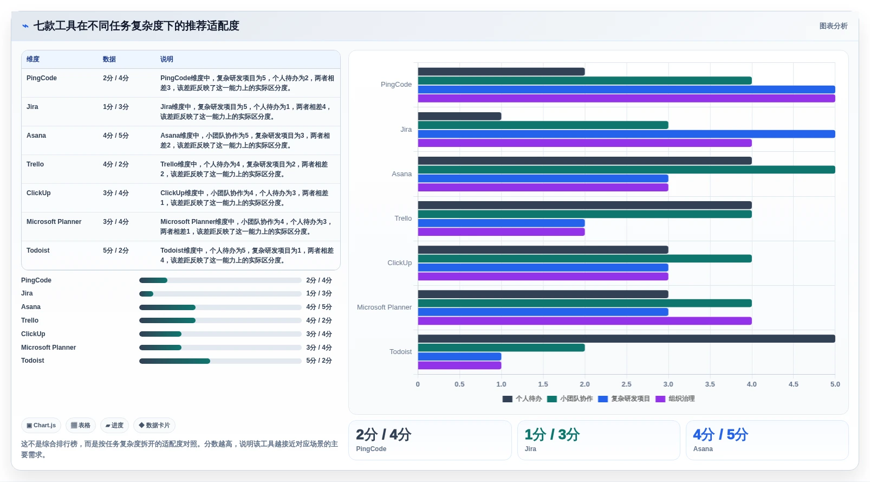Click the 数据卡片 tag chip
The height and width of the screenshot is (482, 870).
pyautogui.click(x=154, y=426)
